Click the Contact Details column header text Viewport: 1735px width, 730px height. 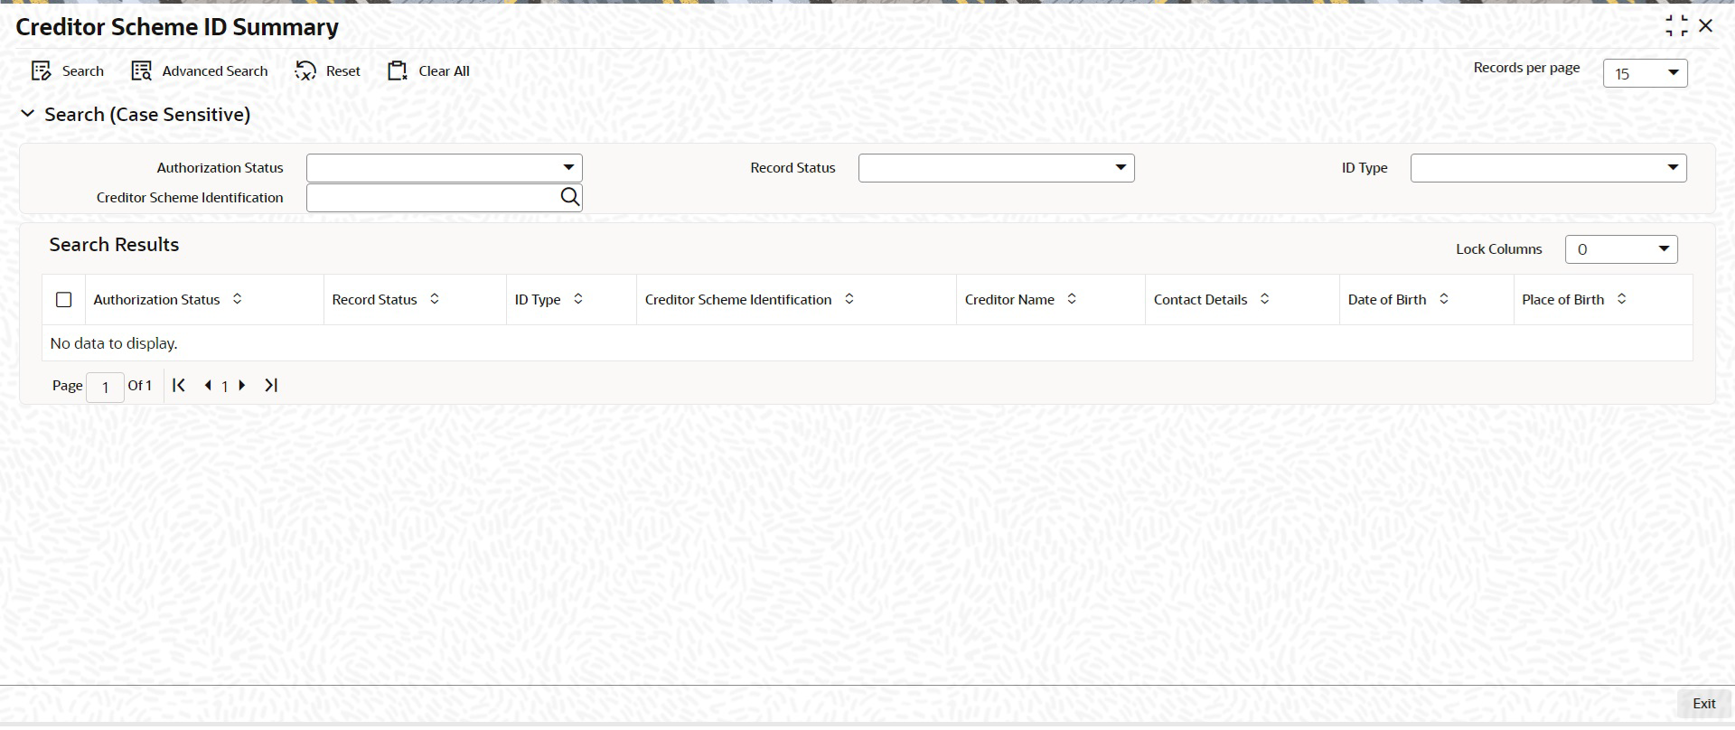pos(1200,299)
